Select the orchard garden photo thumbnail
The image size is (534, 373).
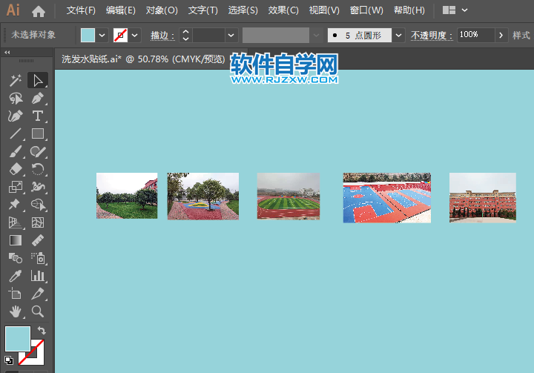click(x=127, y=196)
